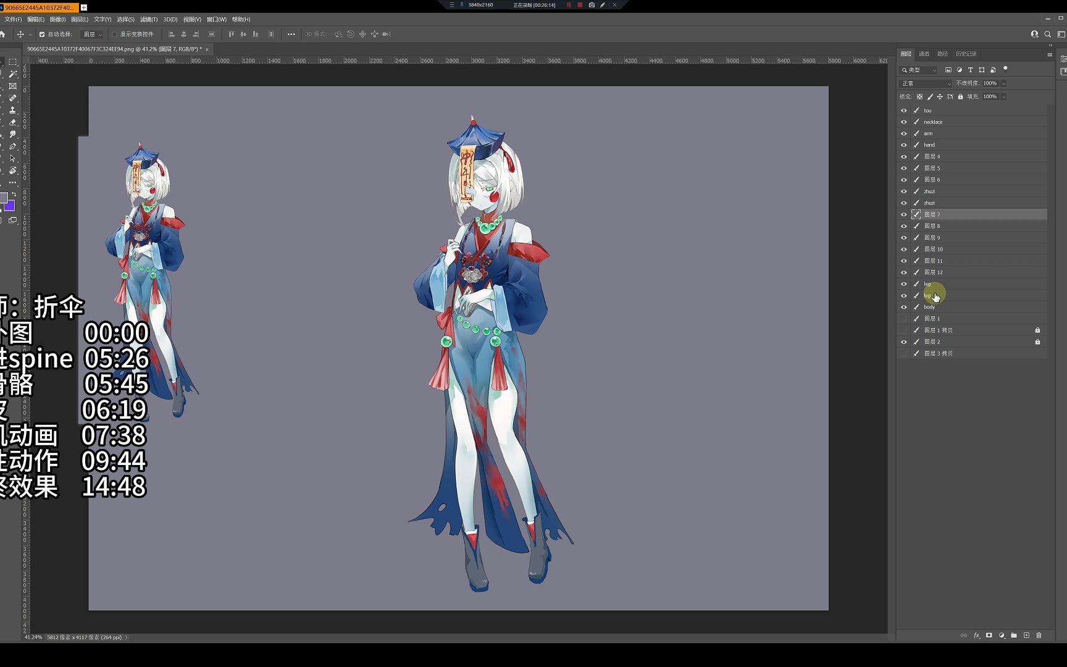Image resolution: width=1067 pixels, height=667 pixels.
Task: Switch to 通道 tab
Action: point(924,54)
